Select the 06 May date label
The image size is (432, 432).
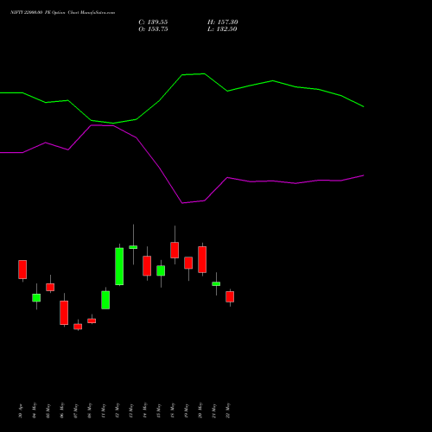pyautogui.click(x=62, y=410)
